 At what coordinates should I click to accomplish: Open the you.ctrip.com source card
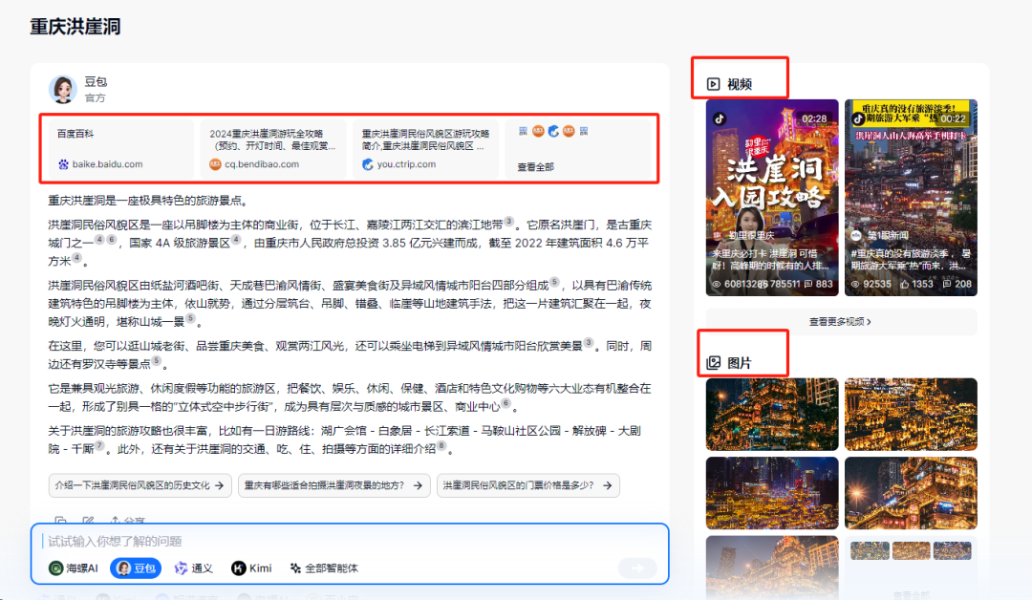point(426,149)
